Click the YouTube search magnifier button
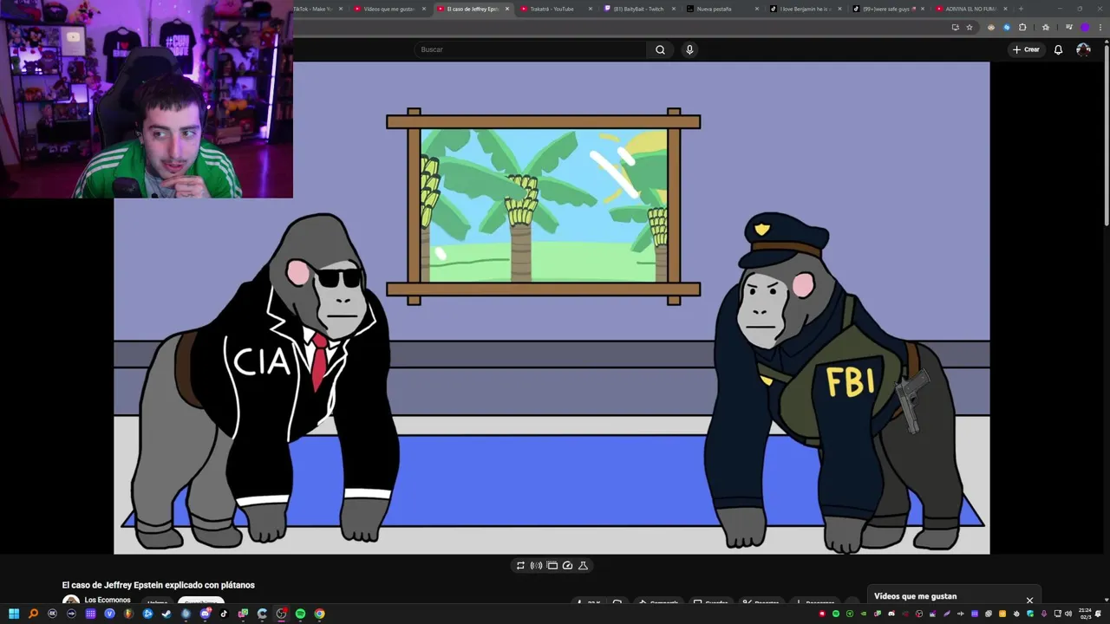This screenshot has height=624, width=1110. (x=660, y=49)
